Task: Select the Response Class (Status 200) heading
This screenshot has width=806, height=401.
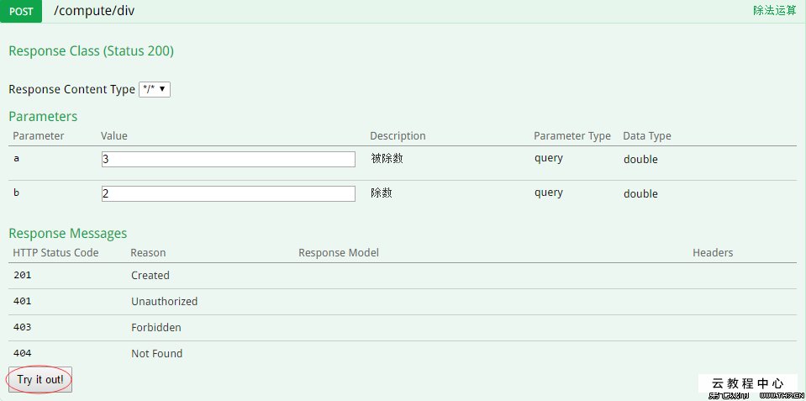Action: [x=91, y=51]
